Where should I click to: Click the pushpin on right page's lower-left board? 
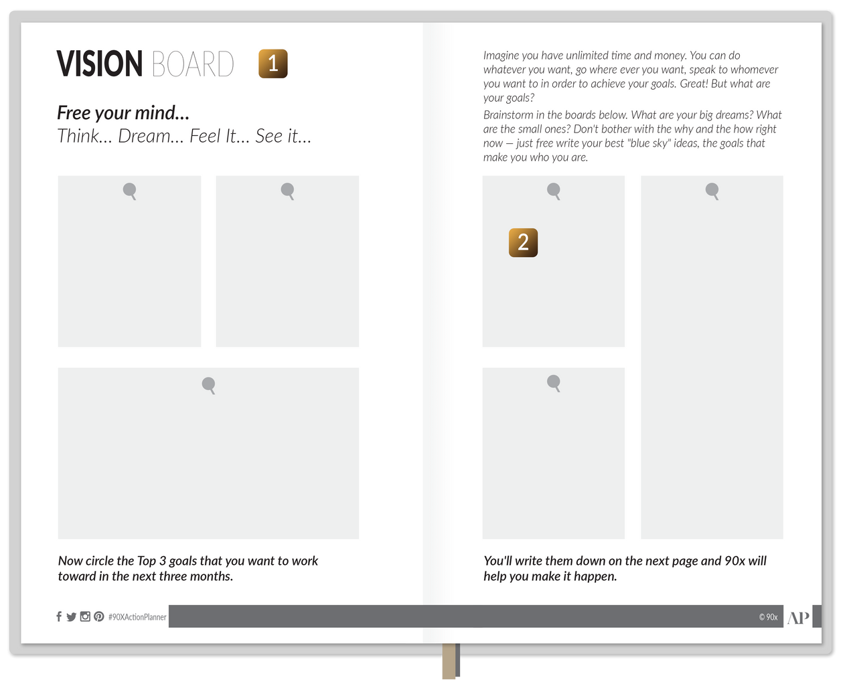(554, 383)
